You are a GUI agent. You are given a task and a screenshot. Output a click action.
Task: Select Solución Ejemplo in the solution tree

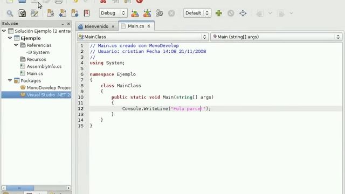point(43,31)
